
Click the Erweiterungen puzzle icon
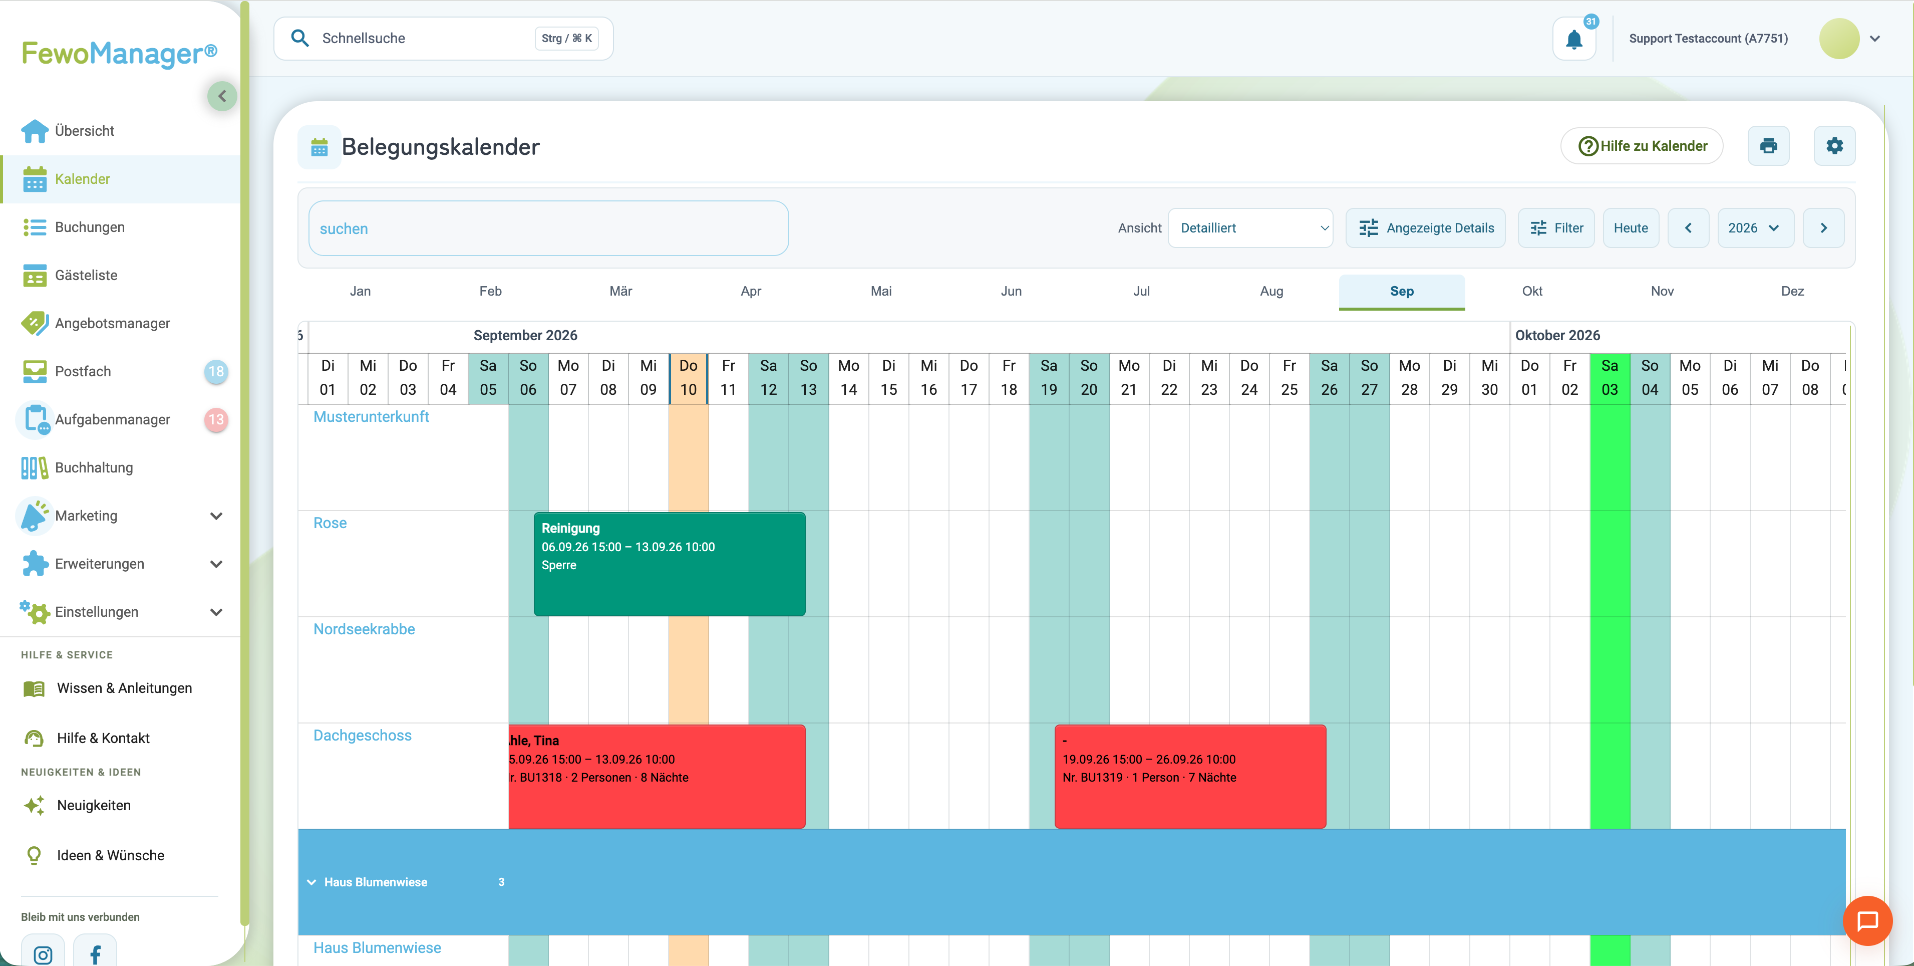[x=34, y=564]
